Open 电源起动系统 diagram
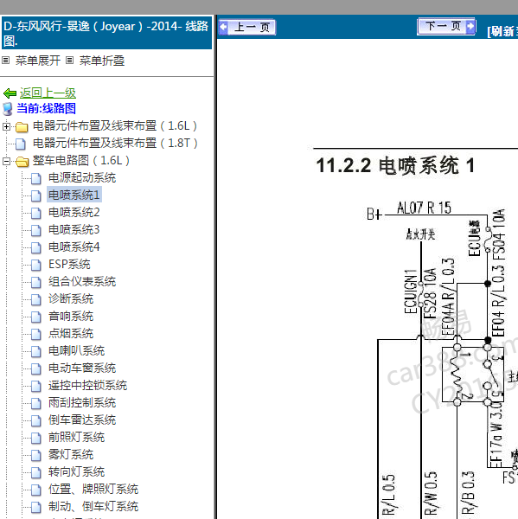This screenshot has width=518, height=519. 82,178
